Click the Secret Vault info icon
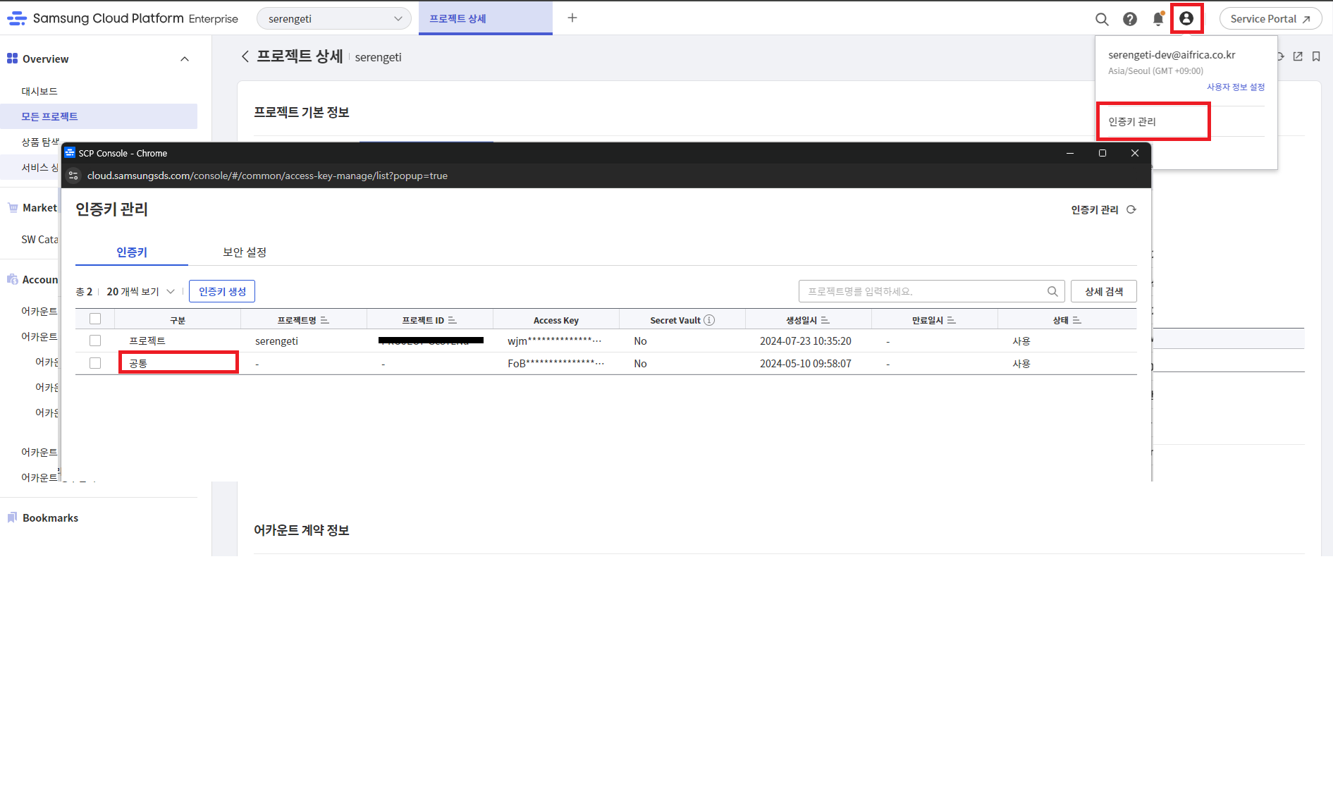Viewport: 1333px width, 791px height. (709, 320)
